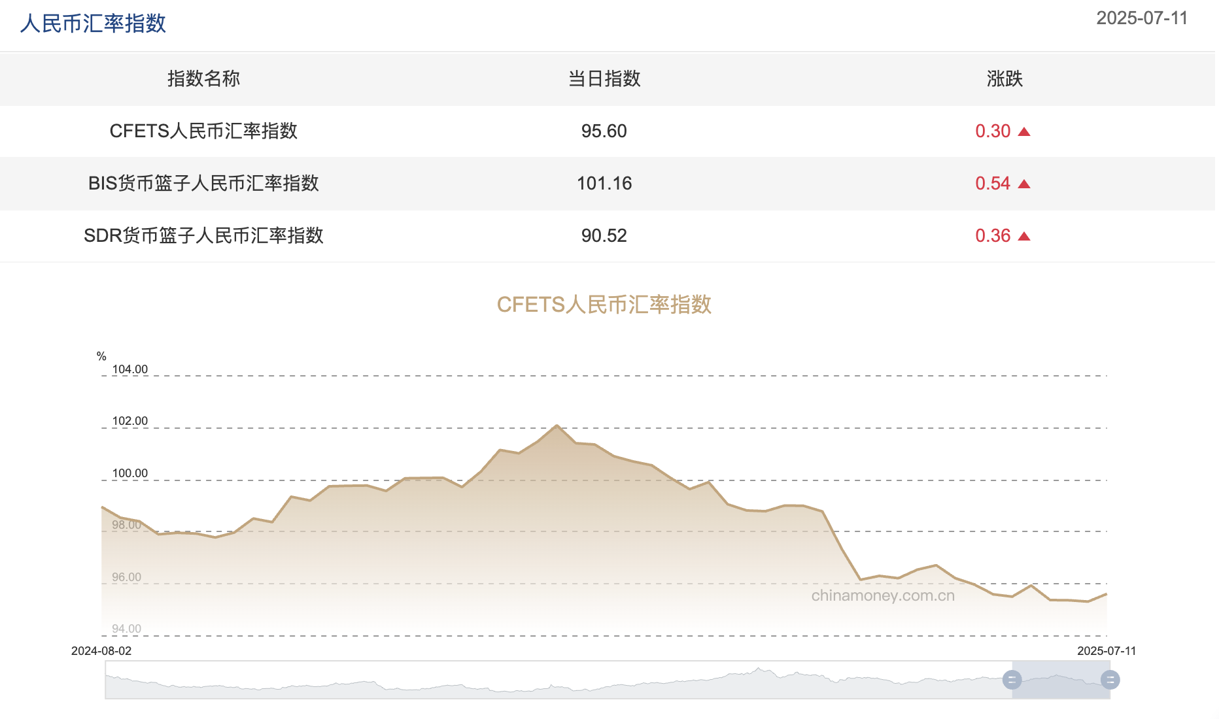The height and width of the screenshot is (719, 1219).
Task: Click the highlighted selected range in the zoom bar
Action: 1061,680
